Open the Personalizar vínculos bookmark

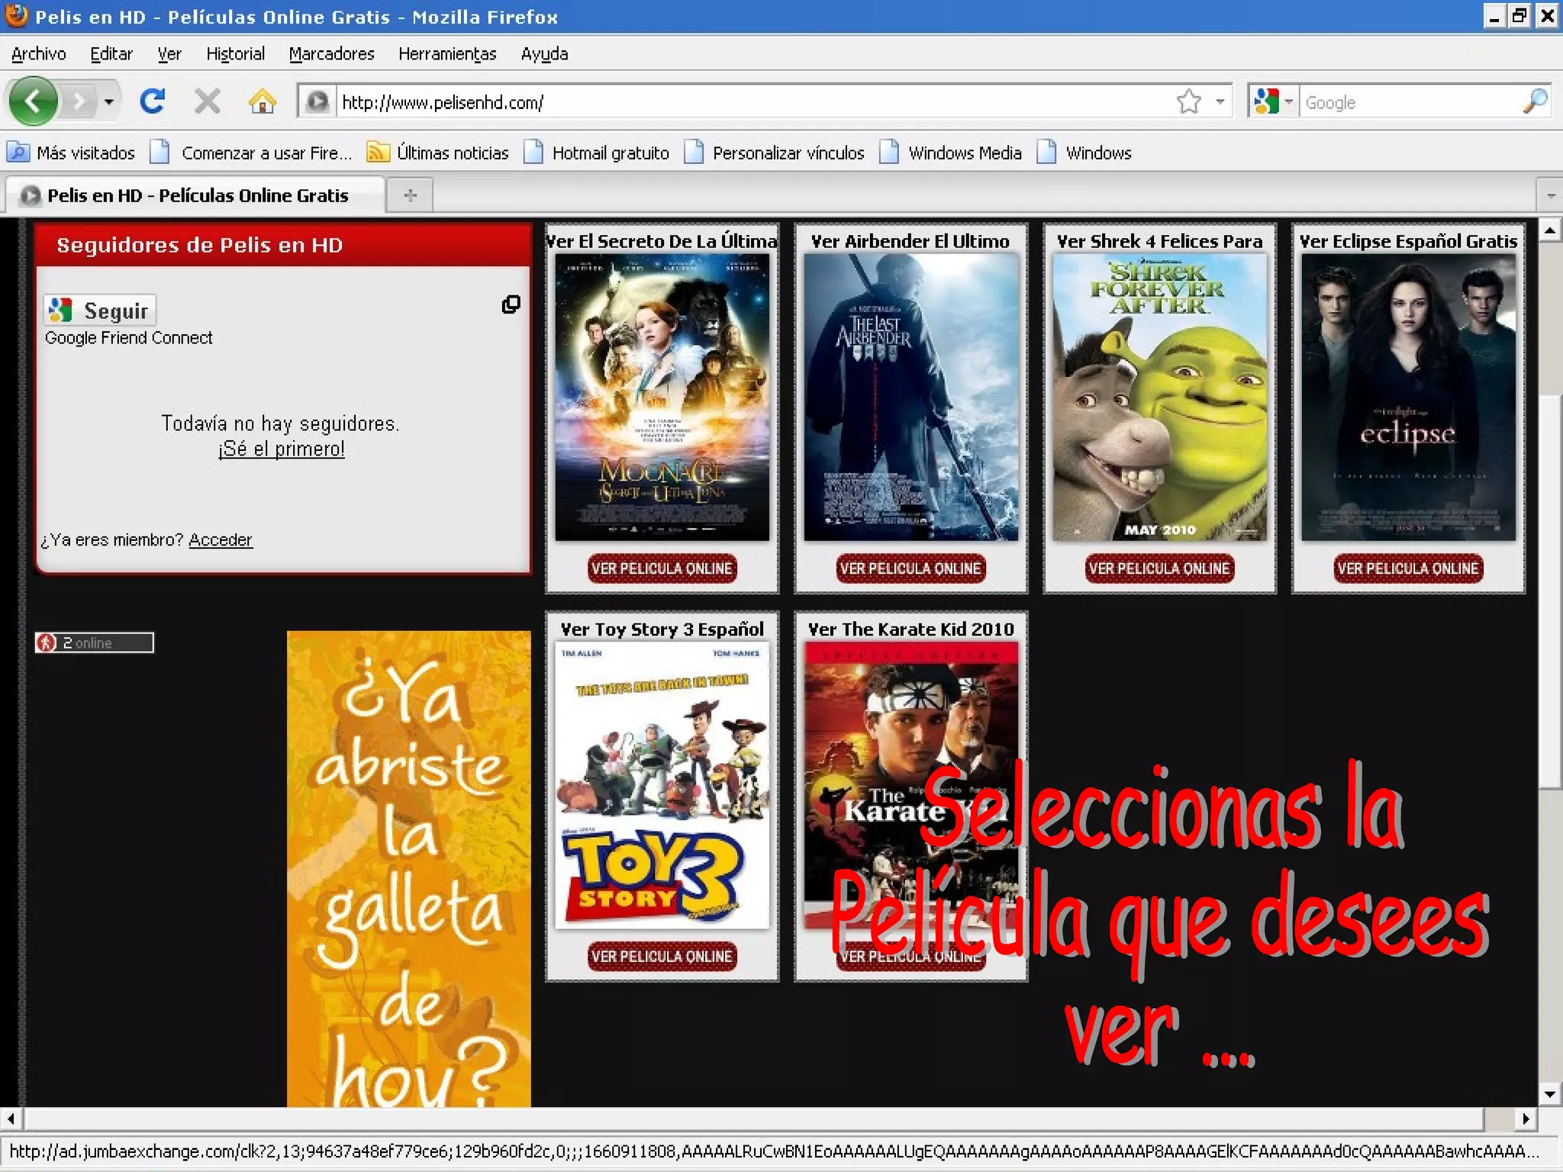coord(775,153)
